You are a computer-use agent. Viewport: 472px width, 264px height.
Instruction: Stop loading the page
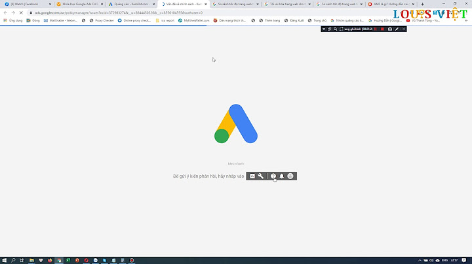click(x=21, y=12)
